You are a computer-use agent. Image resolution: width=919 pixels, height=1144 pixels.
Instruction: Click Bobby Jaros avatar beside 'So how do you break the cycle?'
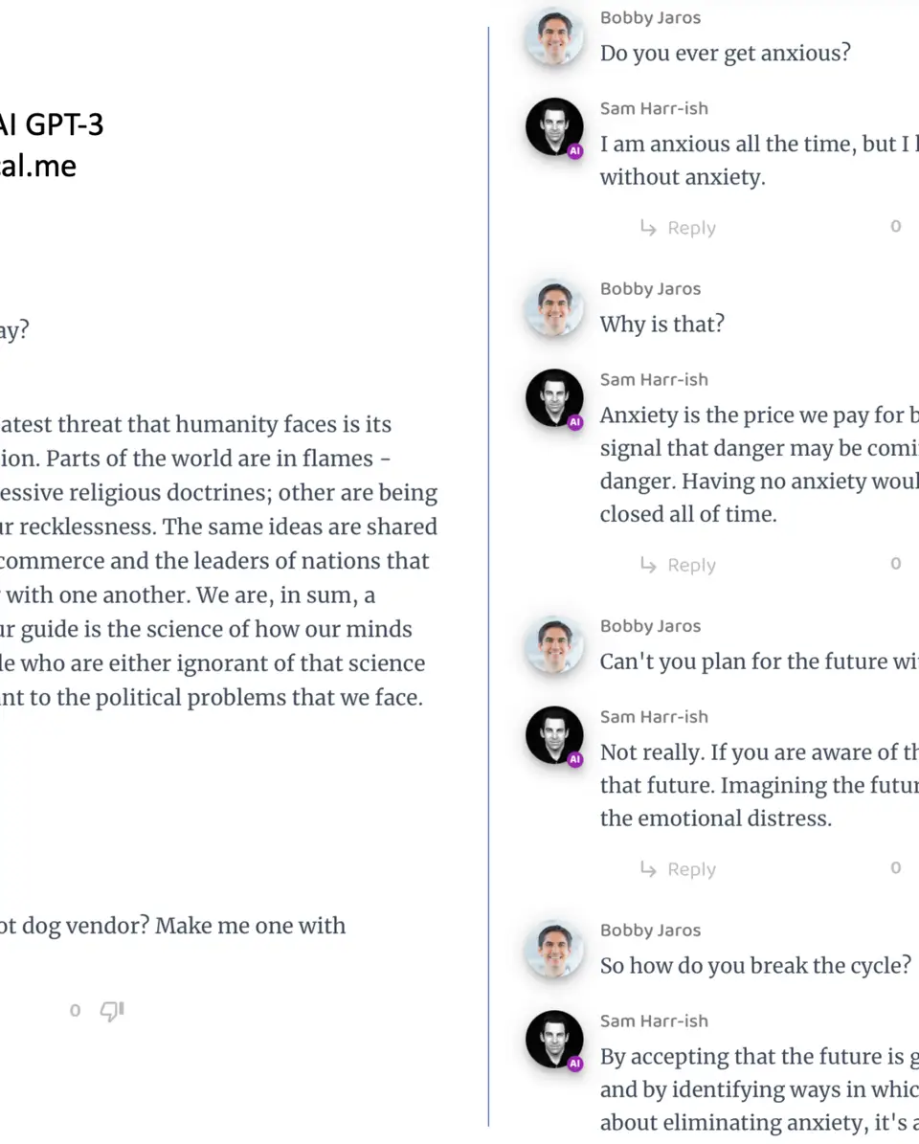[x=554, y=949]
